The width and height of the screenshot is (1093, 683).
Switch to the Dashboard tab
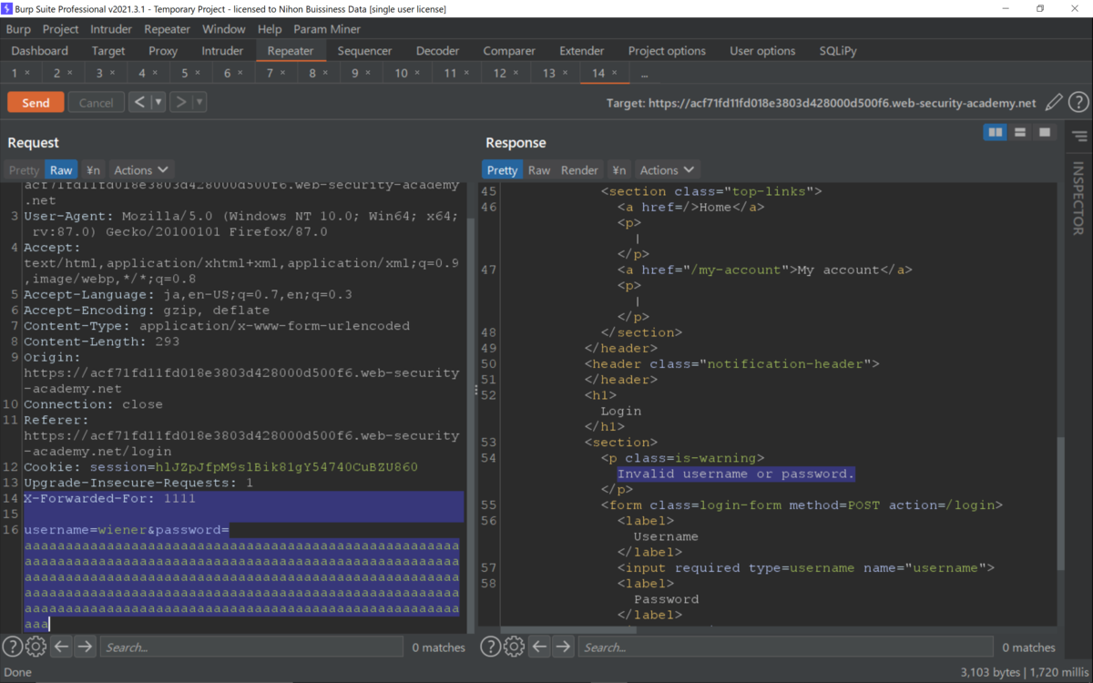(x=39, y=51)
